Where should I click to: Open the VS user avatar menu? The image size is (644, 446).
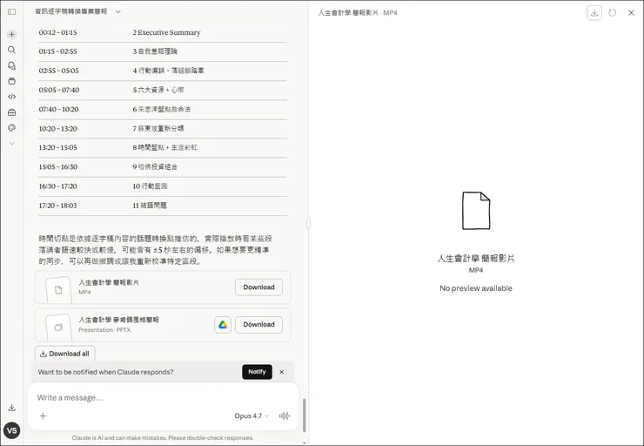[x=12, y=430]
